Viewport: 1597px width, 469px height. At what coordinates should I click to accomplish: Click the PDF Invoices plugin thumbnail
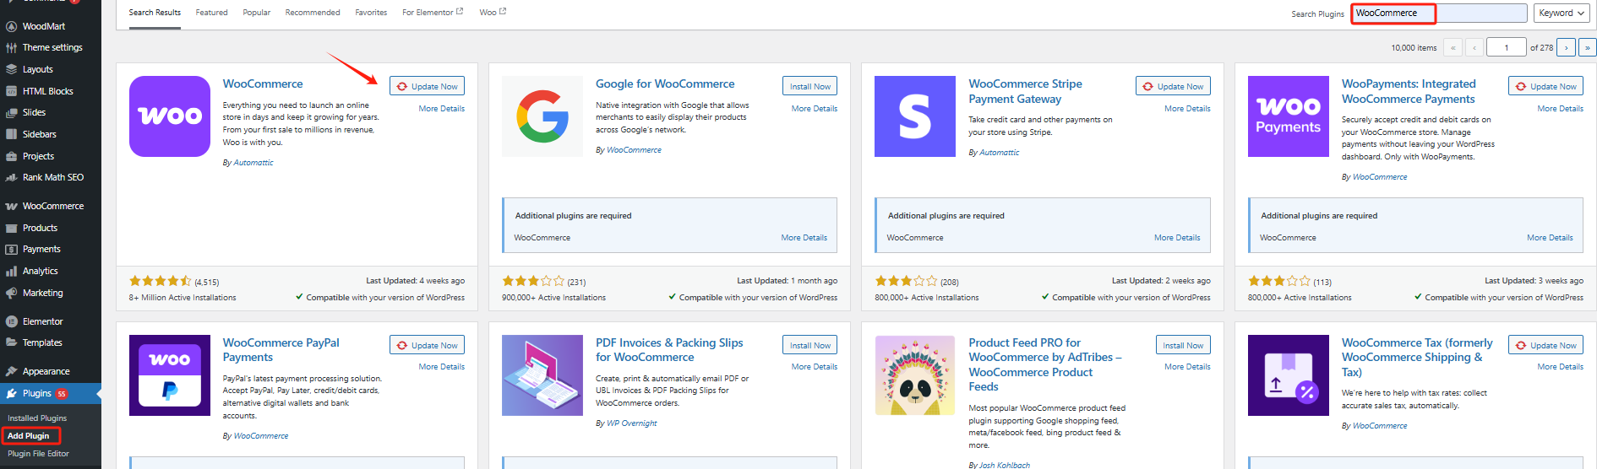pyautogui.click(x=542, y=375)
